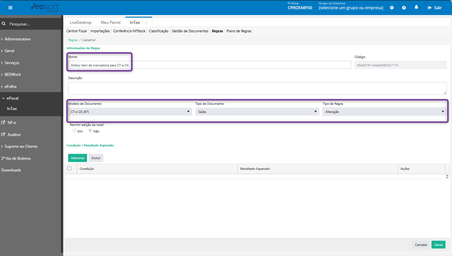452x256 pixels.
Task: Open the notifications bell icon
Action: [416, 7]
